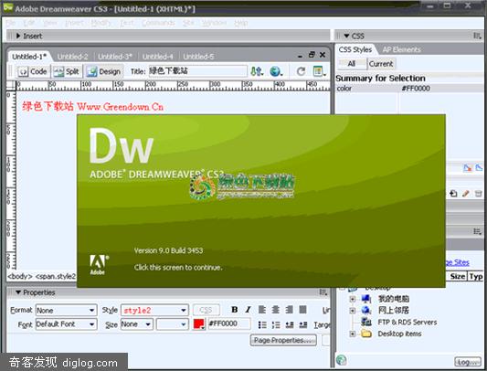Switch to the Untitled-2 document tab
Viewport: 487px width, 371px height.
click(72, 57)
